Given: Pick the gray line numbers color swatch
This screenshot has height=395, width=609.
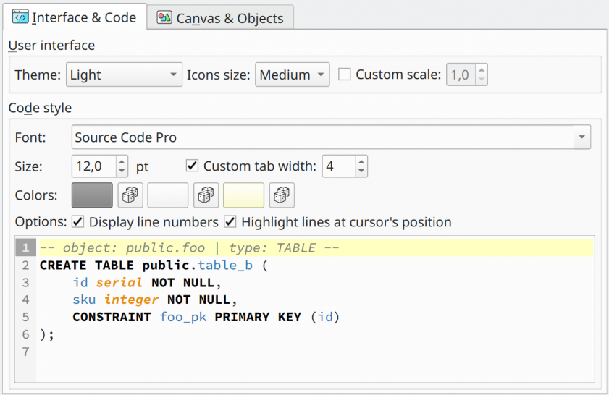Looking at the screenshot, I should pos(92,195).
